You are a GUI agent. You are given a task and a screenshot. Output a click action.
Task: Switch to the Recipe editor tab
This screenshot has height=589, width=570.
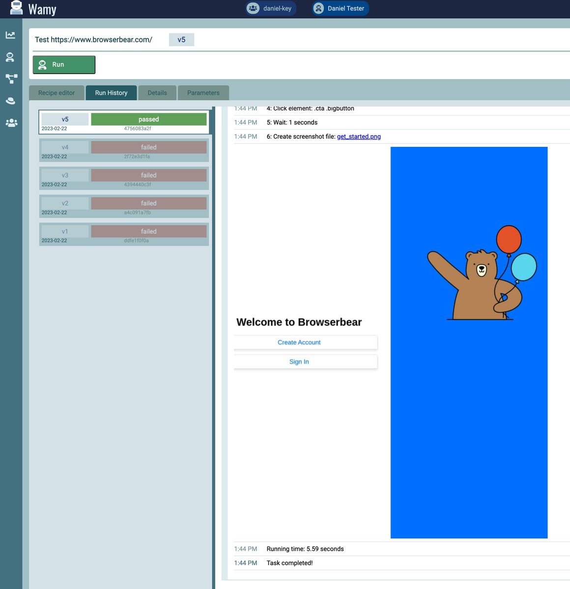(x=57, y=93)
